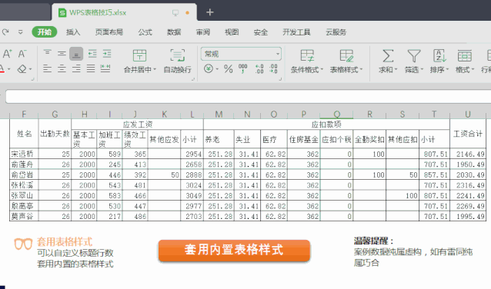The width and height of the screenshot is (491, 289).
Task: Apply distributed alignment
Action: (x=105, y=68)
